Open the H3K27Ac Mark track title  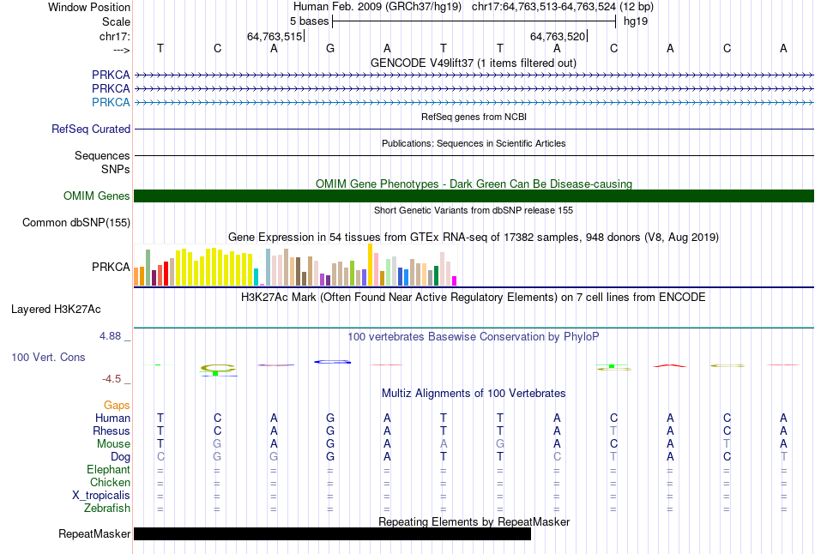click(x=474, y=298)
